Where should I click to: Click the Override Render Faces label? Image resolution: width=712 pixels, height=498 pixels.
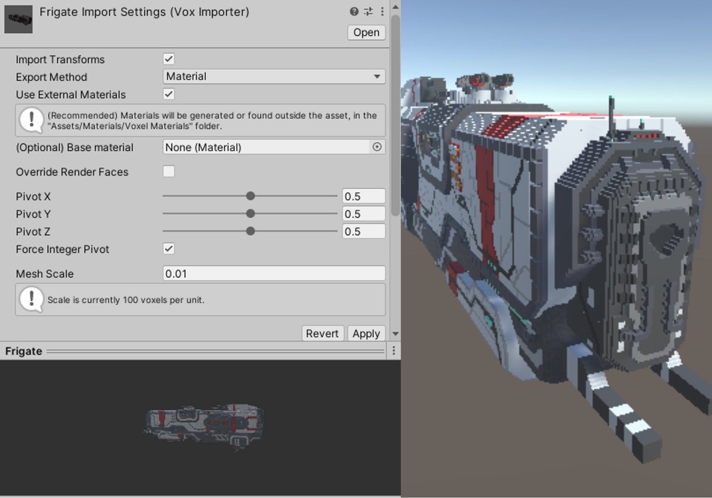[x=72, y=172]
